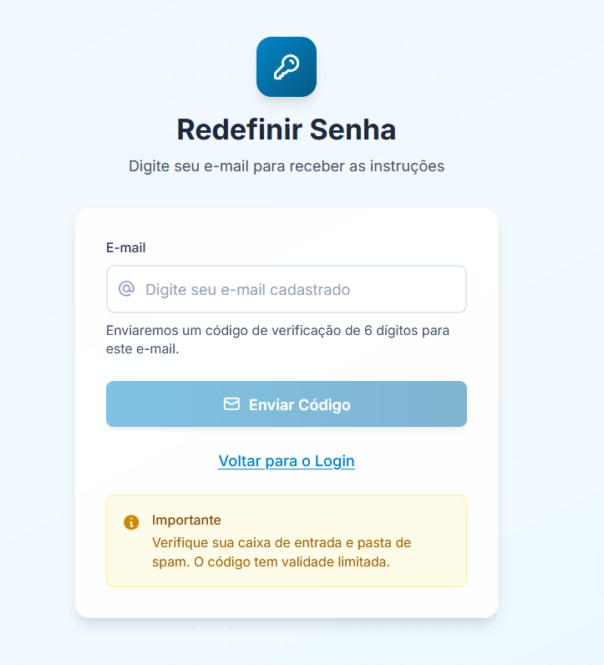Viewport: 604px width, 665px height.
Task: Click the subtitle about receber as instruções
Action: tap(287, 166)
